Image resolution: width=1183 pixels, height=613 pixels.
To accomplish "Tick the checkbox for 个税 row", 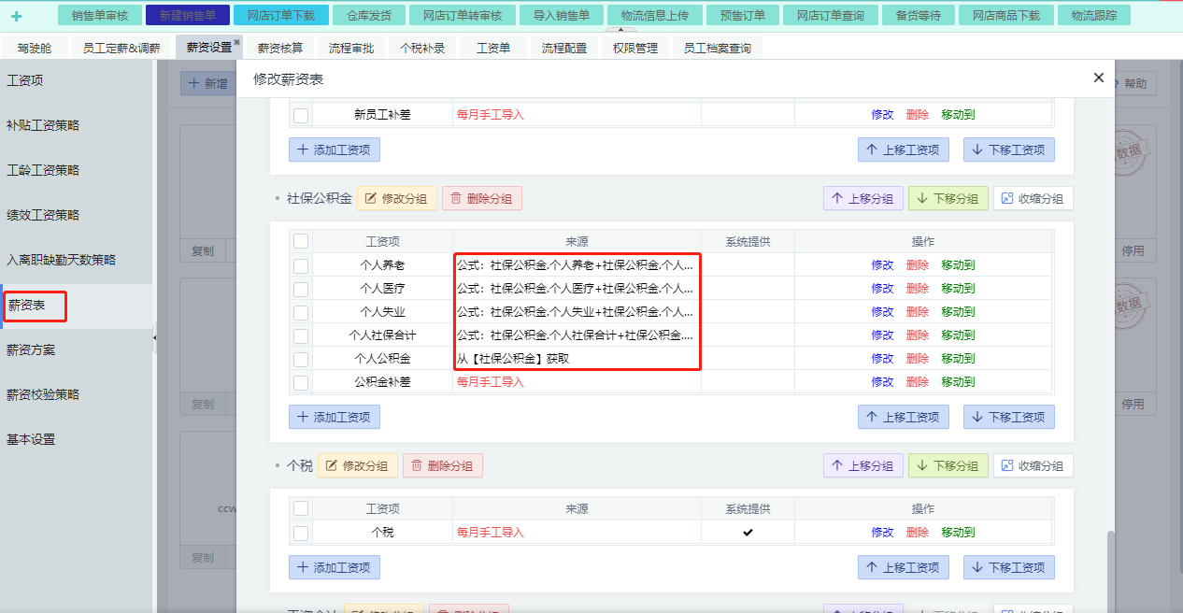I will pos(301,533).
